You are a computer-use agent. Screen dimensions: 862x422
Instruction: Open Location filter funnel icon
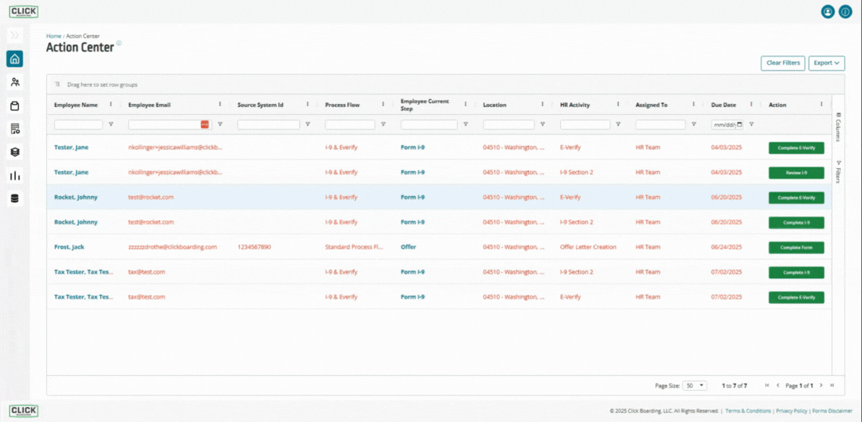[543, 124]
